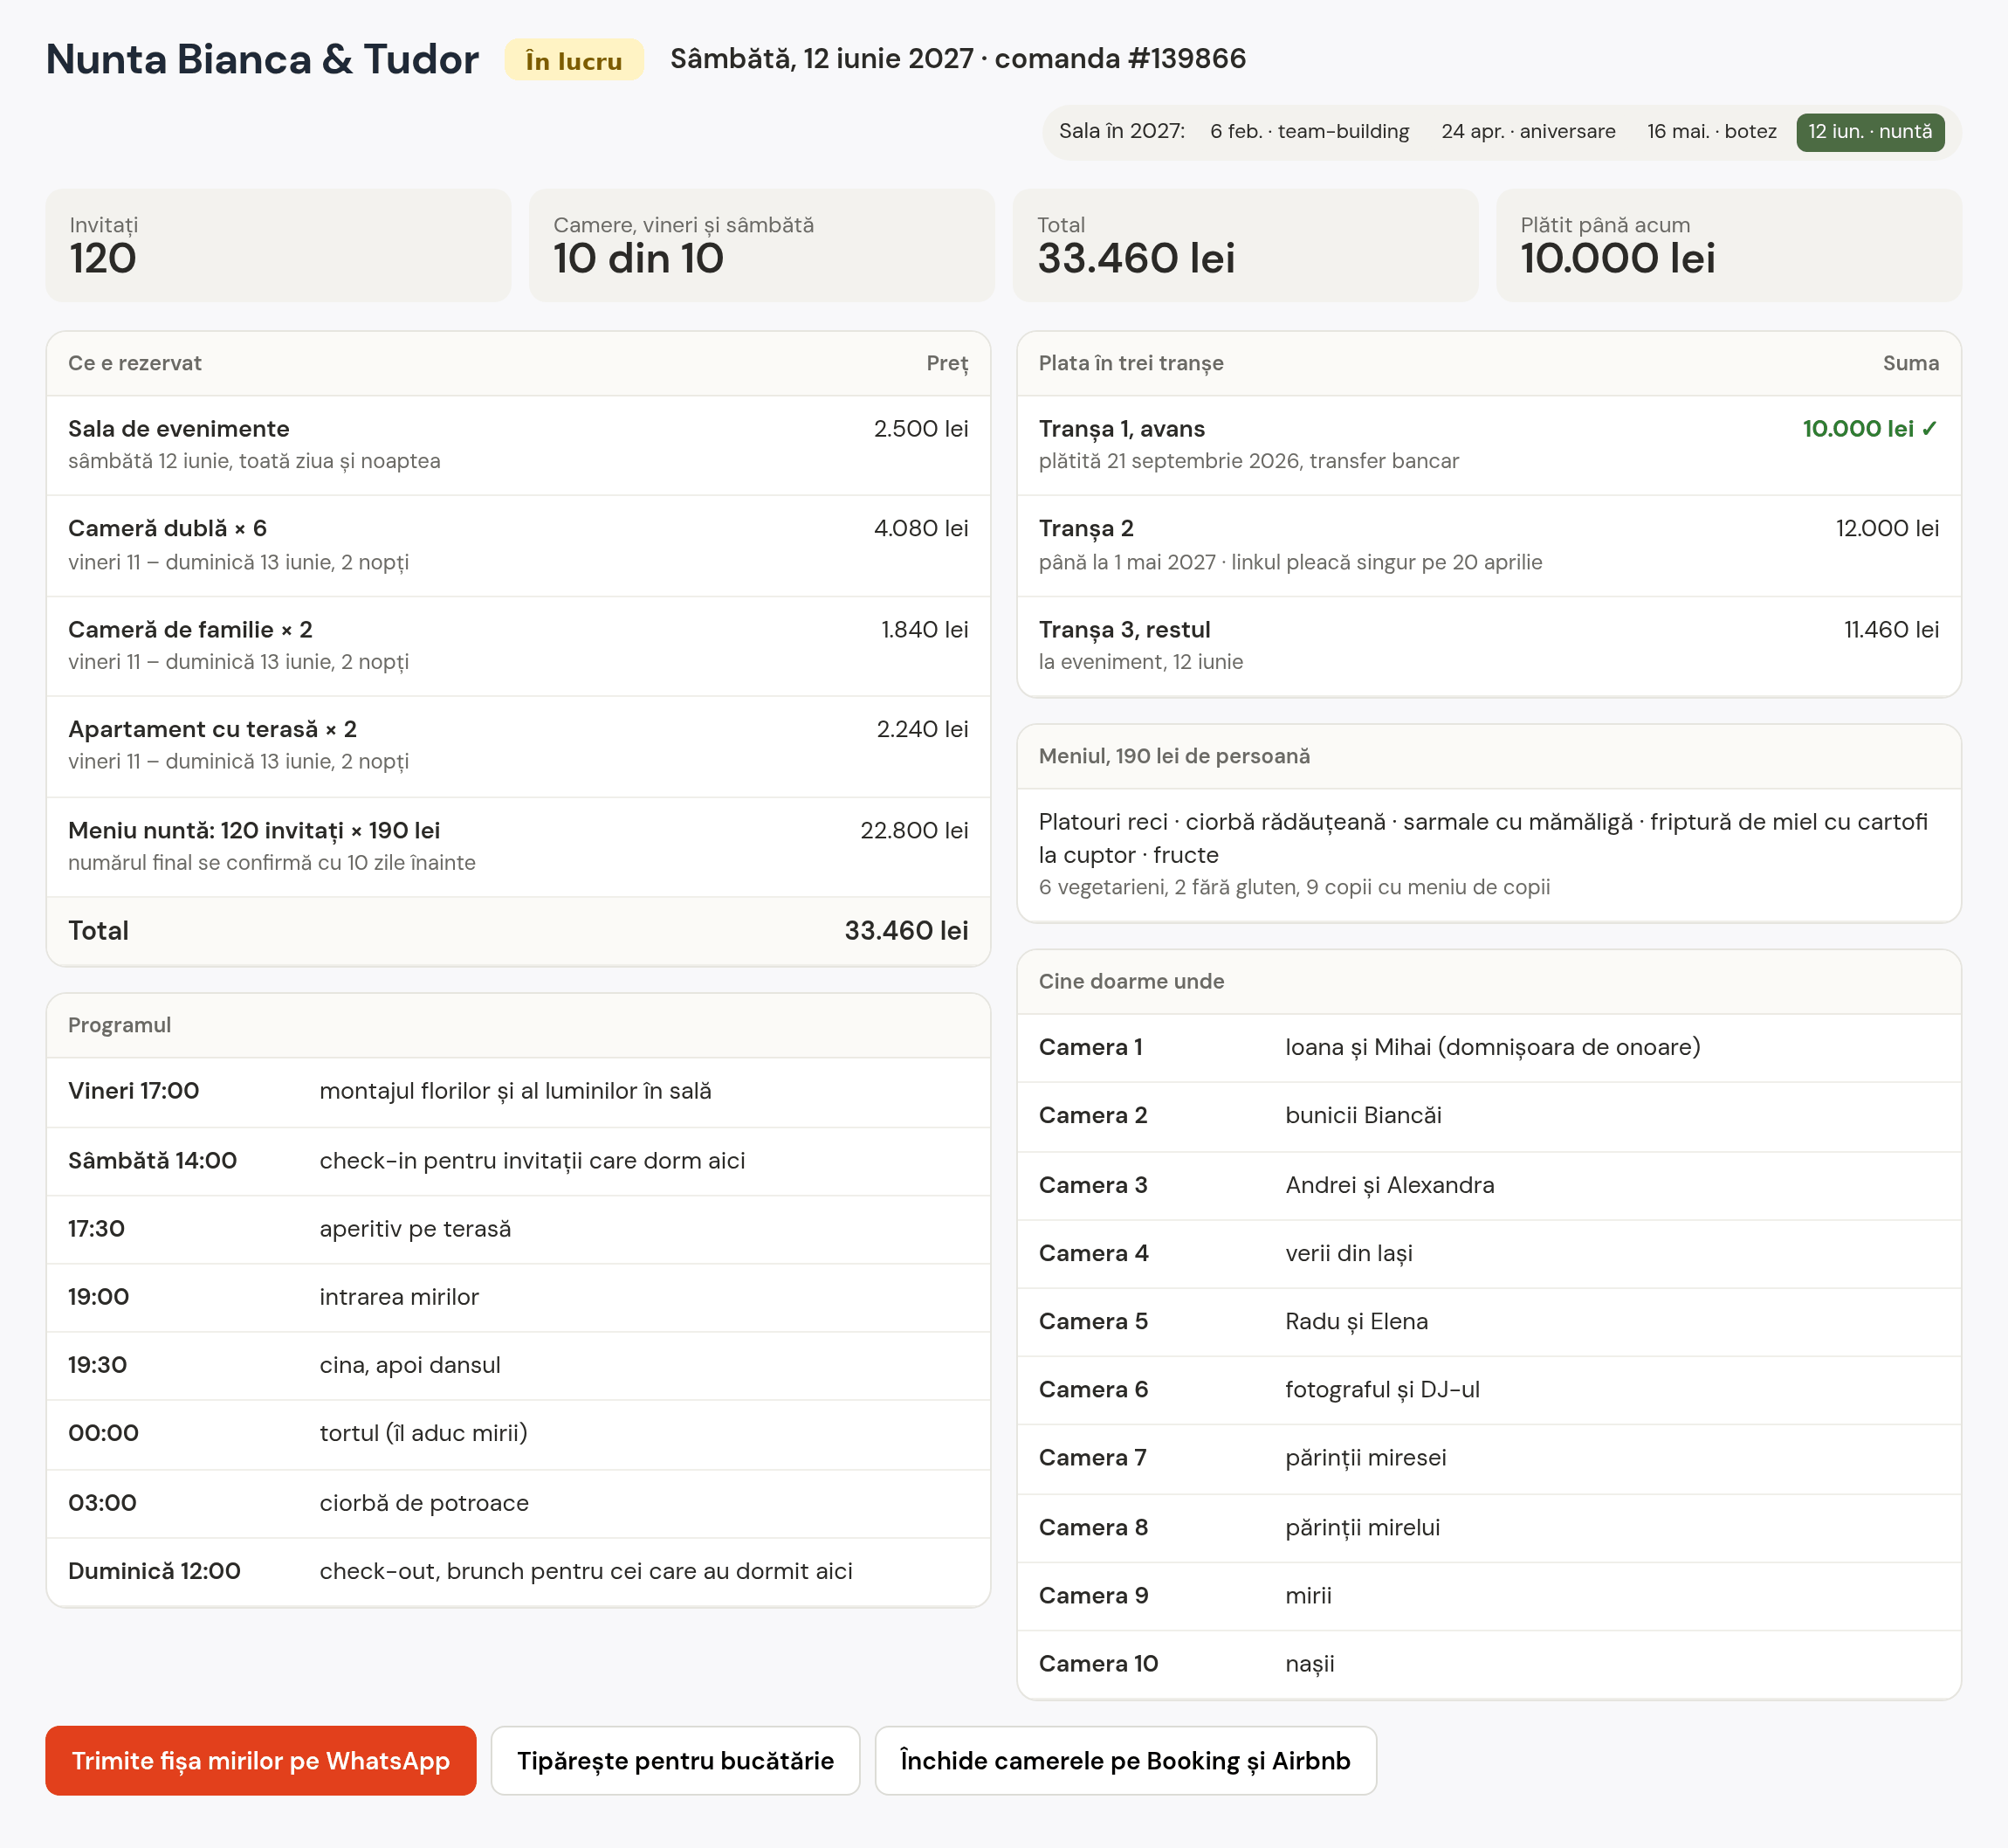Image resolution: width=2008 pixels, height=1848 pixels.
Task: Select the 24 apr. aniversare event
Action: 1528,132
